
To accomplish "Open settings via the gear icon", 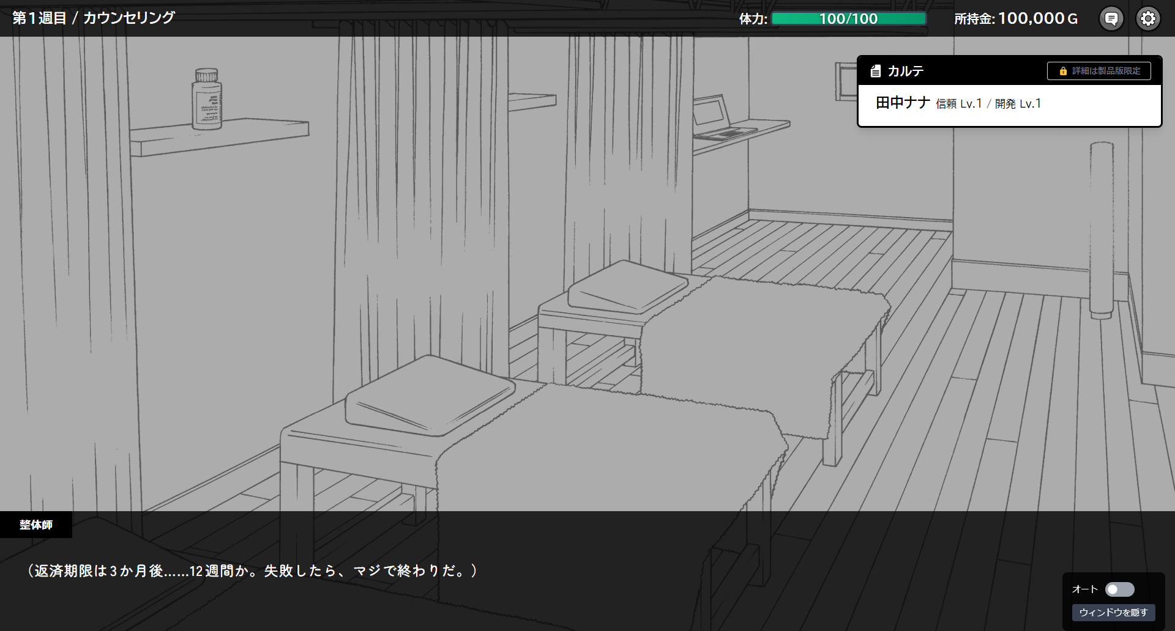I will coord(1148,18).
